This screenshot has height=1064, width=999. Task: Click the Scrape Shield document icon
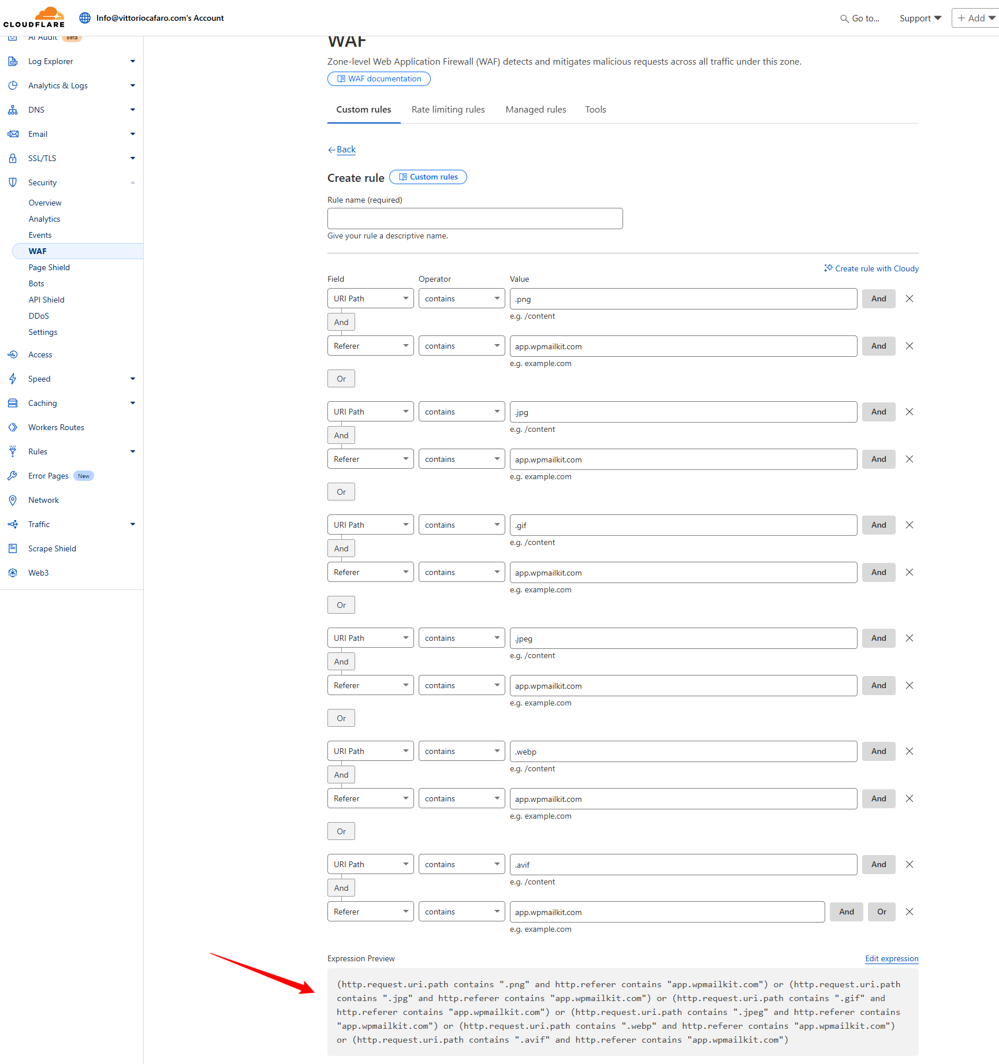(13, 548)
